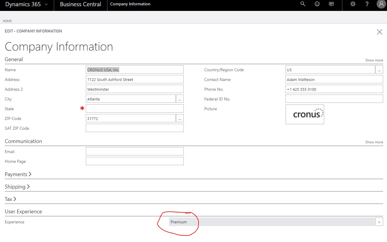This screenshot has height=242, width=387.
Task: Click the empty State field
Action: [135, 109]
